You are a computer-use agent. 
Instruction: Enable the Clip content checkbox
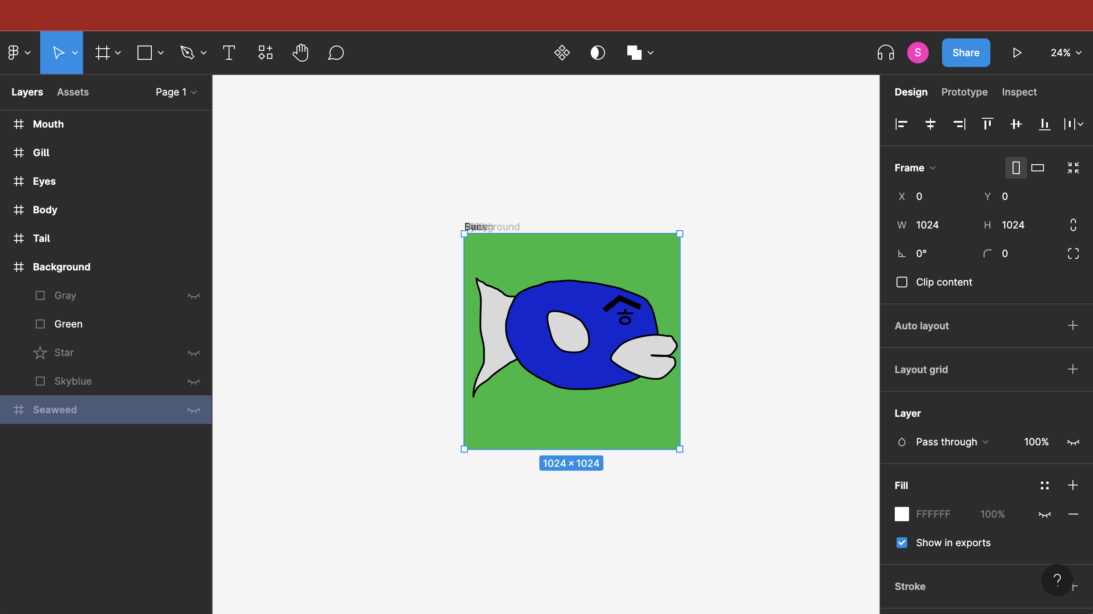point(902,282)
